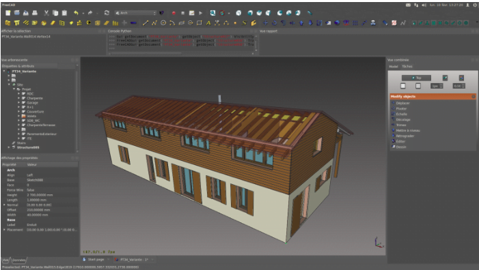Undo the last action
Viewport: 479px width, 270px height.
76,13
